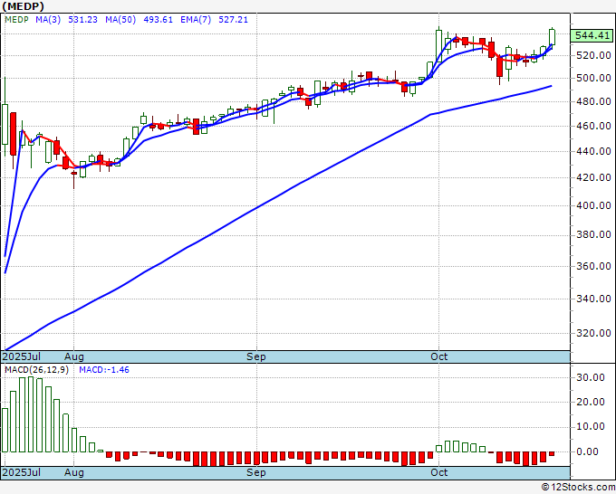Viewport: 616px width, 494px height.
Task: Select the MA(50) value 493.61
Action: coord(158,19)
